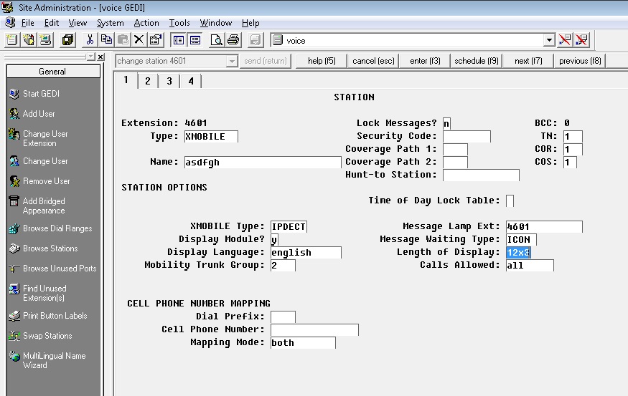The width and height of the screenshot is (628, 396).
Task: Launch MultiLingual Name Wizard
Action: click(x=47, y=360)
